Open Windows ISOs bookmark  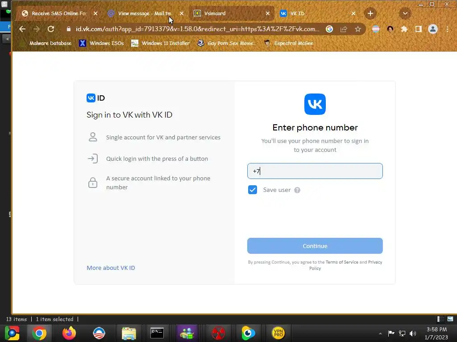(x=102, y=43)
